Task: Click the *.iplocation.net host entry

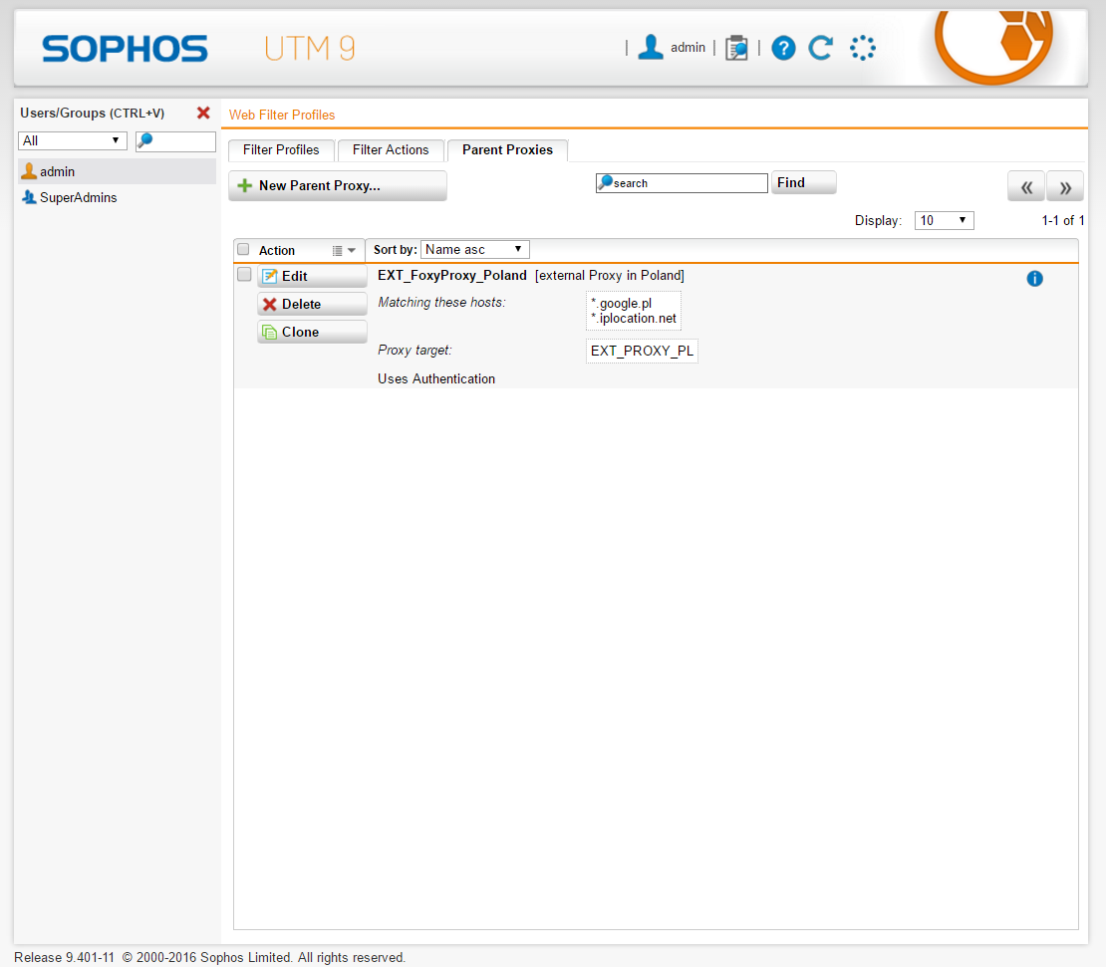Action: (x=634, y=319)
